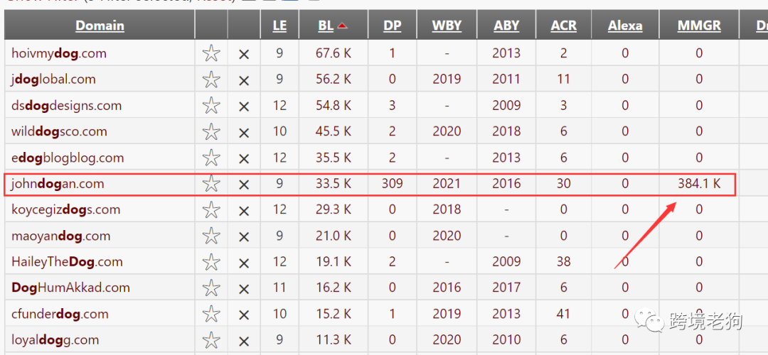Screen dimensions: 768x355
Task: Click the ACR column header
Action: (x=564, y=26)
